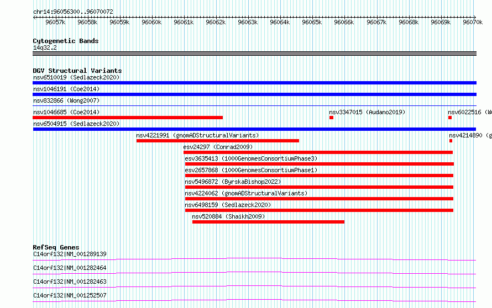
Task: Click the gray 14q32.2 cytogenetic band bar
Action: 254,54
